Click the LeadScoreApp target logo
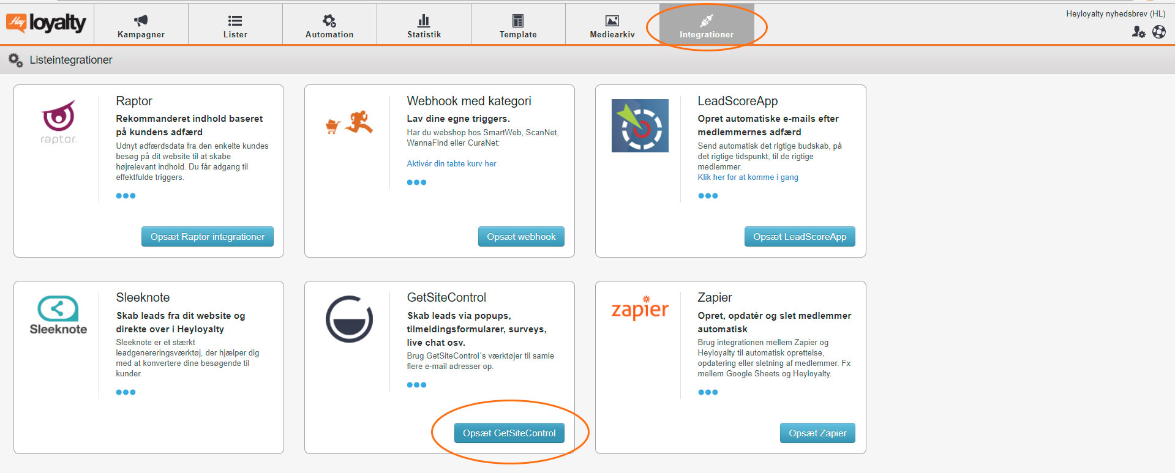Viewport: 1175px width, 473px height. [x=640, y=125]
